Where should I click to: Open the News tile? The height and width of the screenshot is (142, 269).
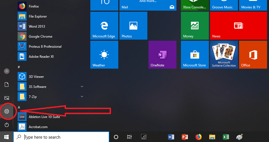click(x=239, y=26)
